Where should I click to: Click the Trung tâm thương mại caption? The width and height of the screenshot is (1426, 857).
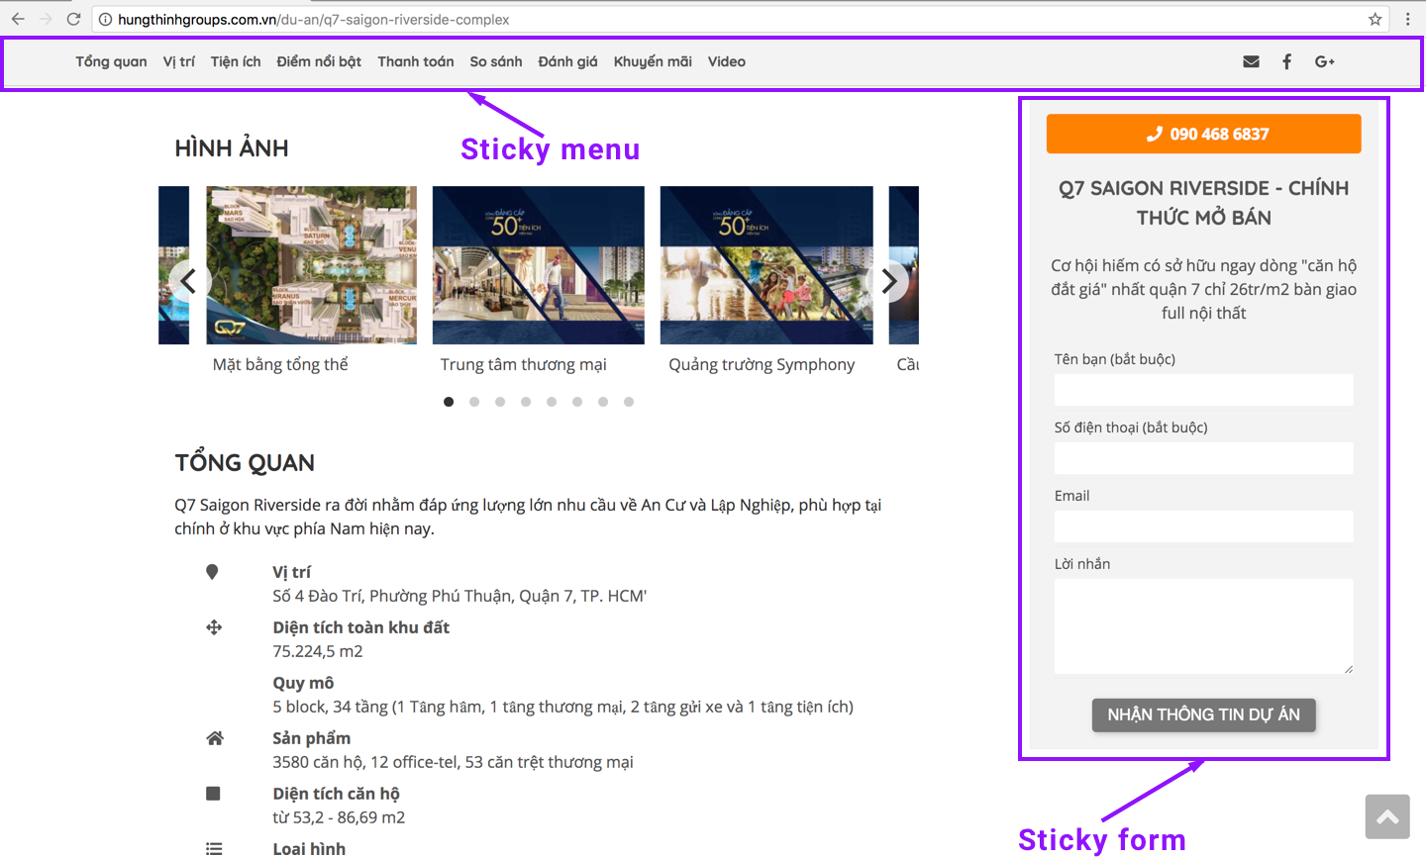[x=523, y=365]
